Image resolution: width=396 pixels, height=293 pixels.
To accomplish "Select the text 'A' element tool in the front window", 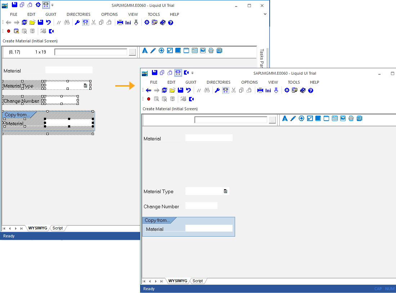I will pyautogui.click(x=285, y=118).
